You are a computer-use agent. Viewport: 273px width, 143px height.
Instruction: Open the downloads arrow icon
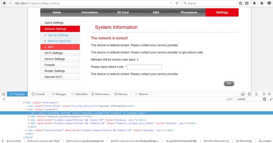pyautogui.click(x=254, y=3)
